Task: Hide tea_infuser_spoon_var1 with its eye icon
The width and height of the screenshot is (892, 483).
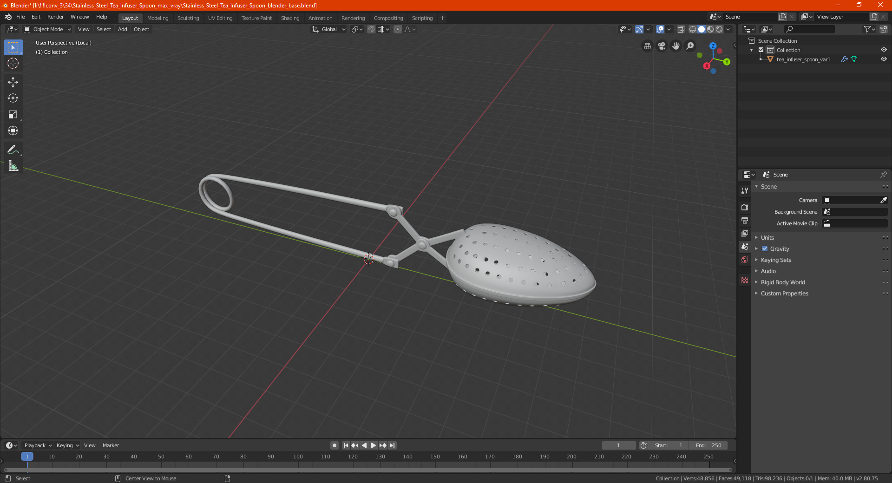Action: tap(884, 59)
